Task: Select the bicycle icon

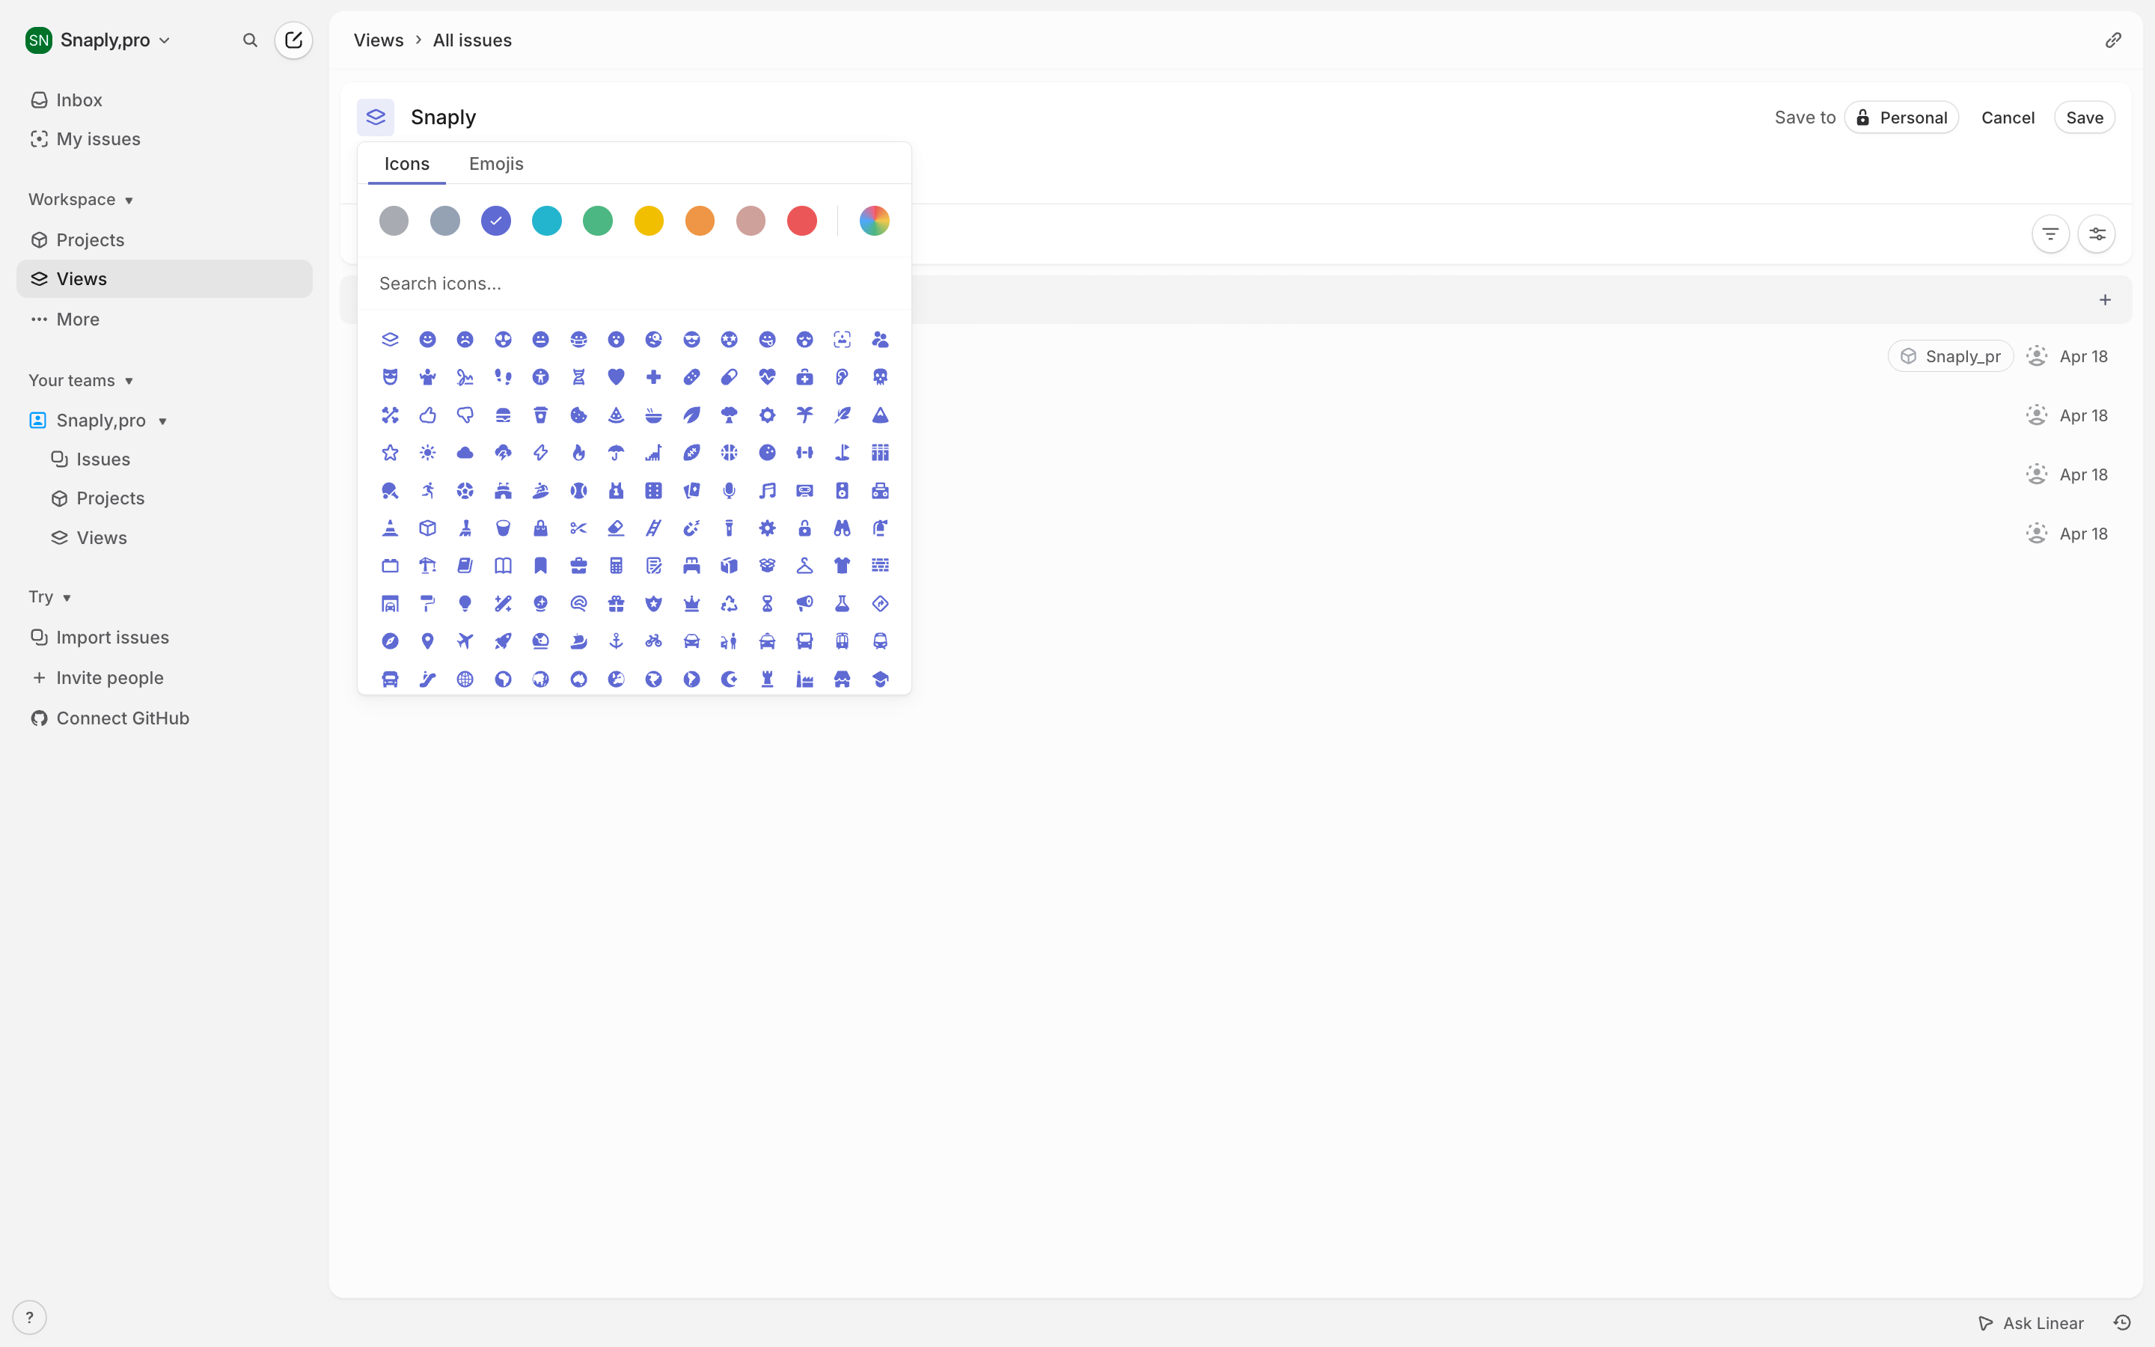Action: [654, 641]
